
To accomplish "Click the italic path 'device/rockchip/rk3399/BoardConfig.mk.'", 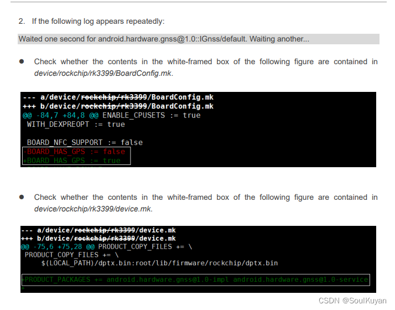I will (103, 73).
